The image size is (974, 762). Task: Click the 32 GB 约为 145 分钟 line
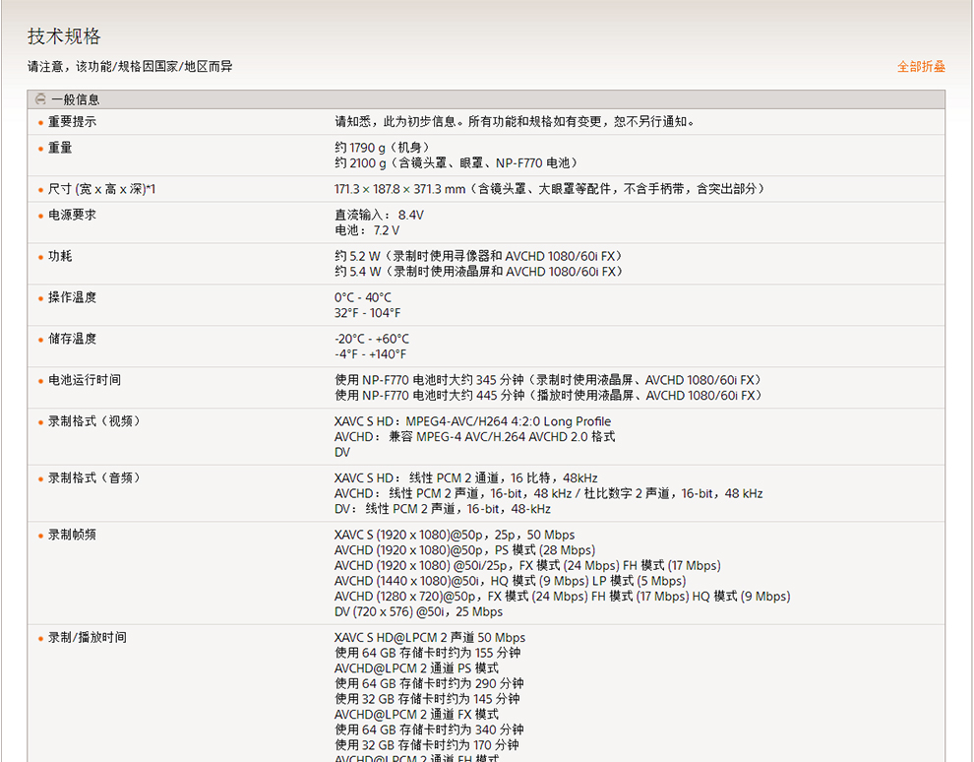pyautogui.click(x=427, y=699)
